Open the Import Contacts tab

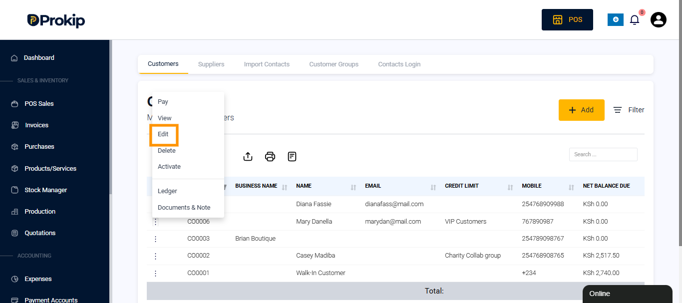pos(267,64)
